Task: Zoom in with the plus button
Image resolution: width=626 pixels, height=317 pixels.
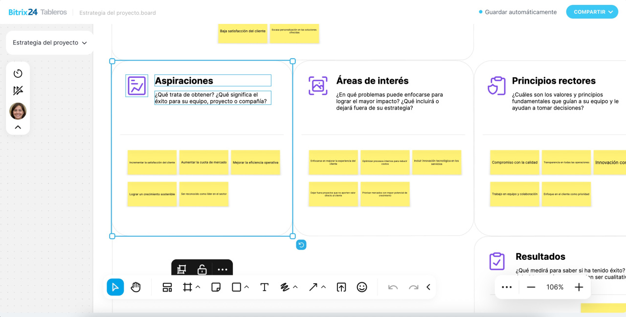Action: point(579,287)
